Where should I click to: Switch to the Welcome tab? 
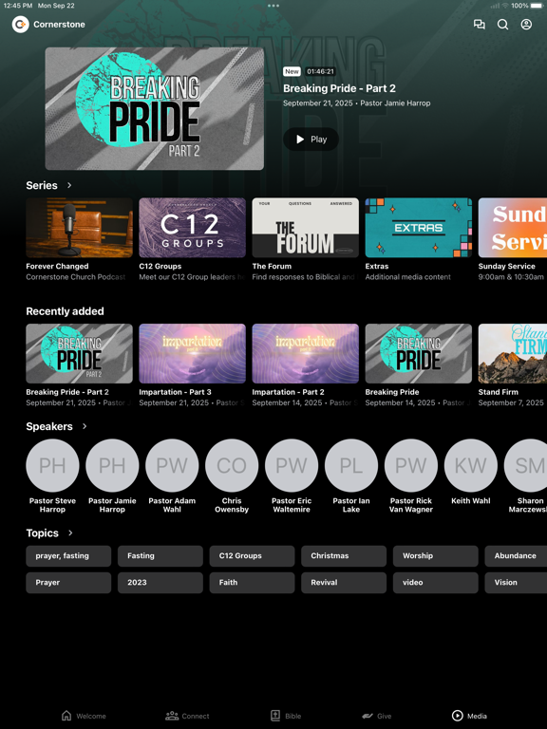[84, 716]
